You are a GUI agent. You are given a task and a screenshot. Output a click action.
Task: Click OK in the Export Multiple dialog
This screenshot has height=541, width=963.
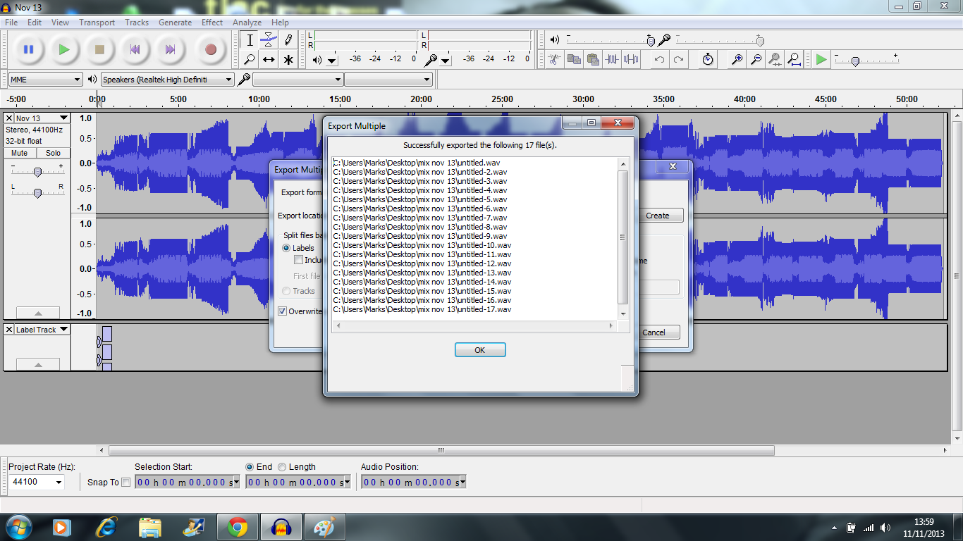(x=480, y=350)
